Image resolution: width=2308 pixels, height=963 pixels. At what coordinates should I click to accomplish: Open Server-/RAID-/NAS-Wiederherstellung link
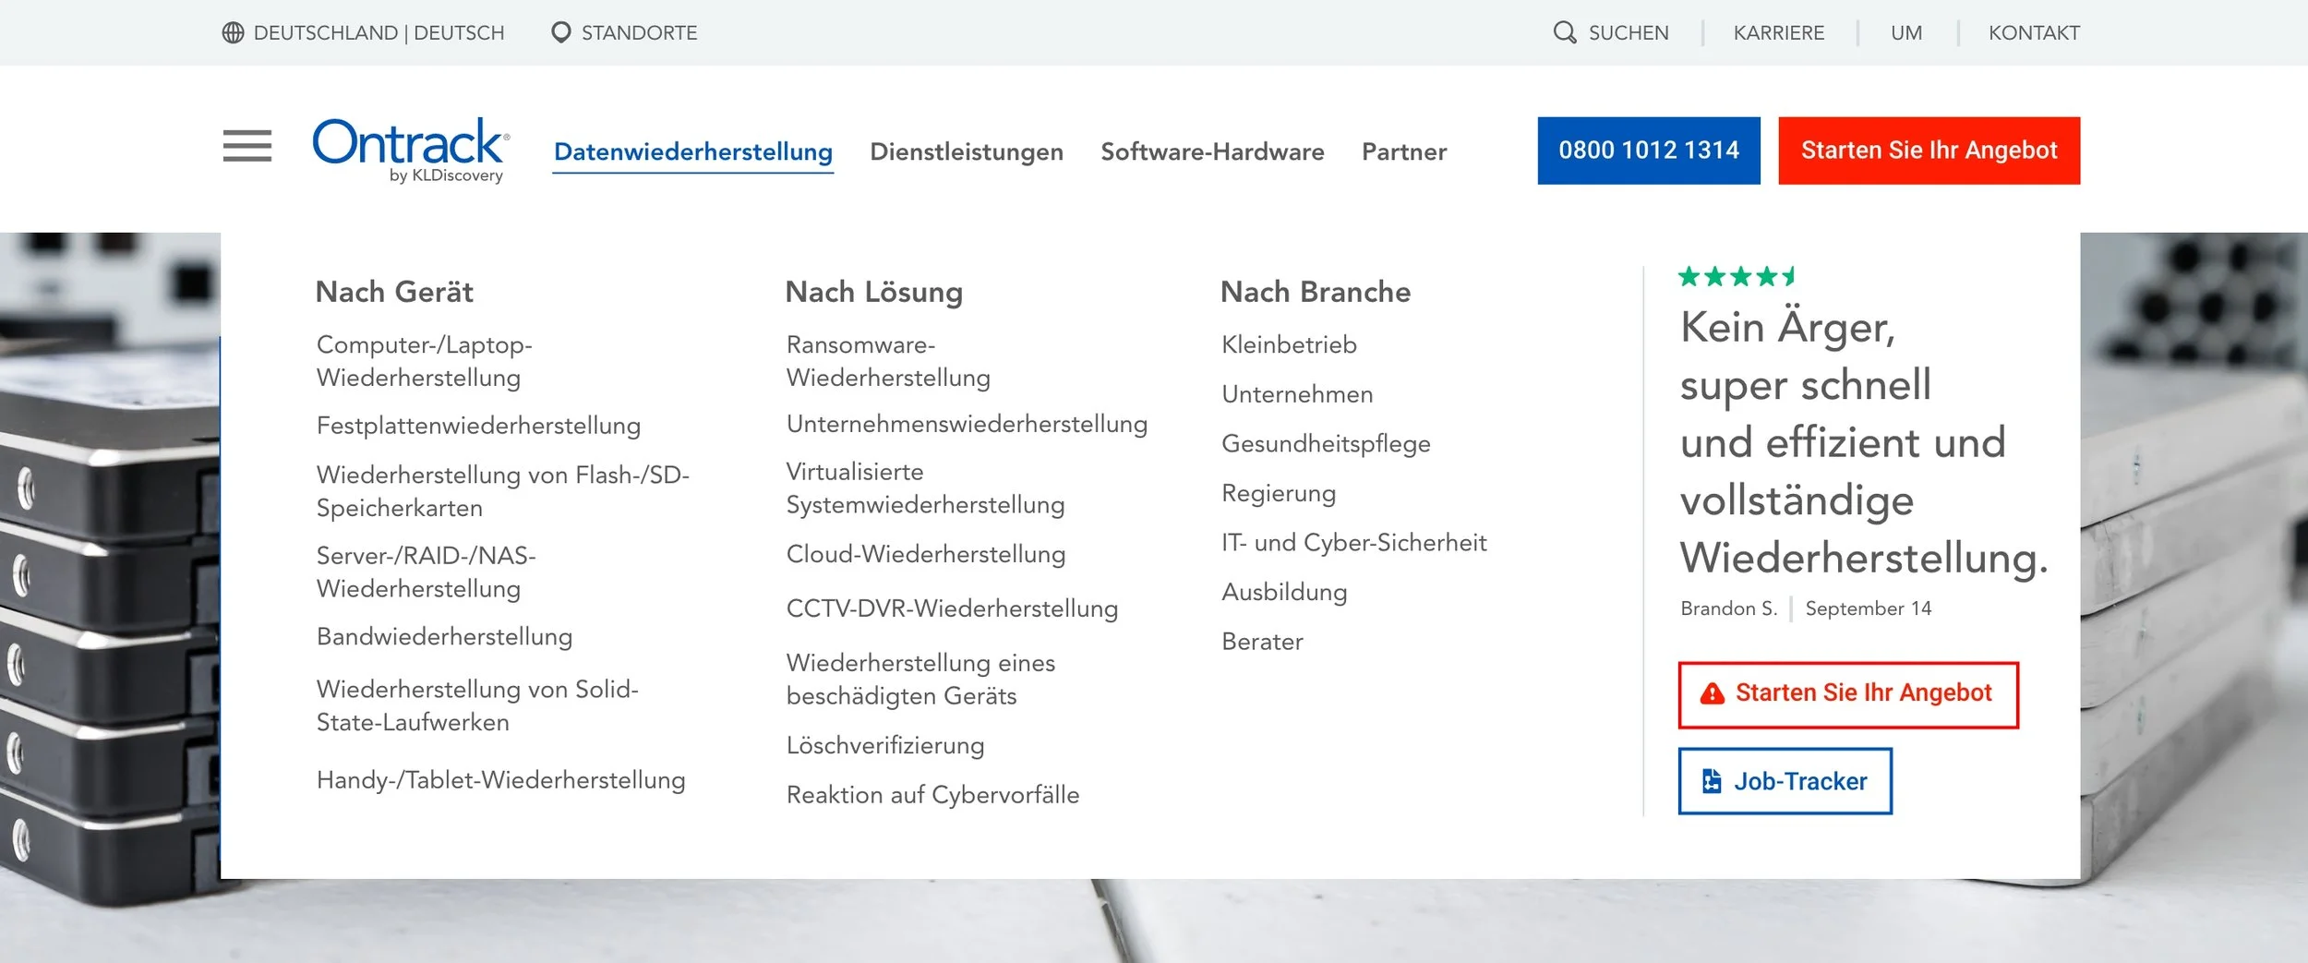pos(426,572)
